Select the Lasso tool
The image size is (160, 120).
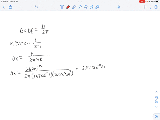coord(86,7)
